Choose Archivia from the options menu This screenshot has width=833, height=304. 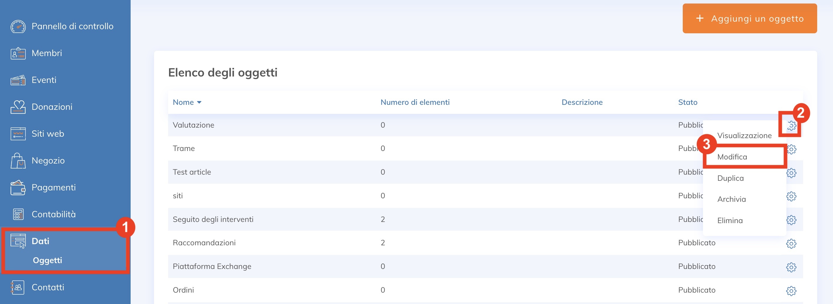tap(731, 199)
